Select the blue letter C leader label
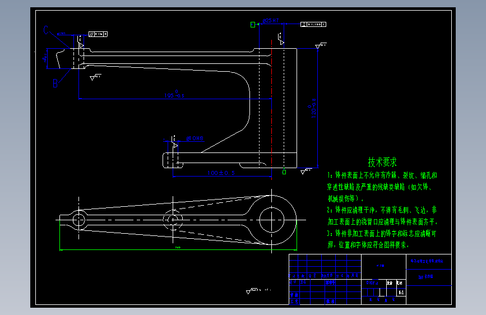Viewport: 486px width, 315px height. point(46,30)
